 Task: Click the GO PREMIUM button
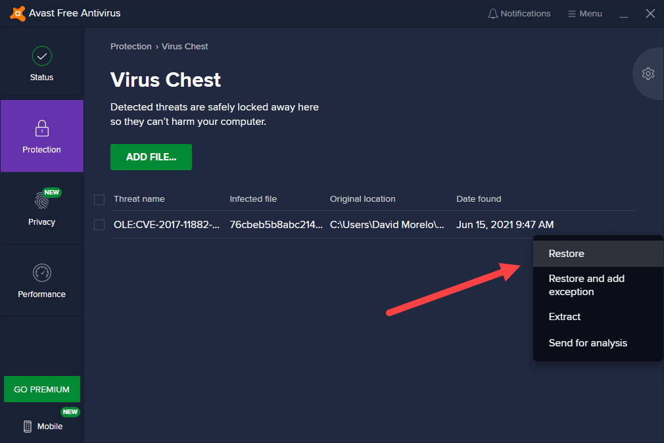pyautogui.click(x=42, y=389)
